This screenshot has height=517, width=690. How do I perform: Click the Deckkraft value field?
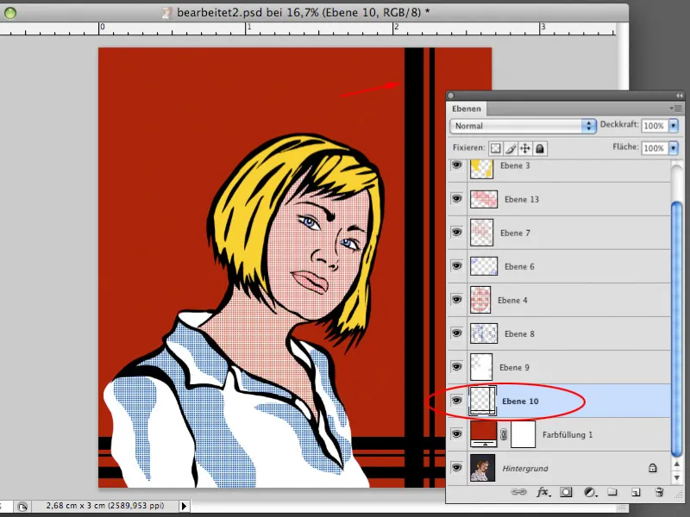[x=655, y=126]
